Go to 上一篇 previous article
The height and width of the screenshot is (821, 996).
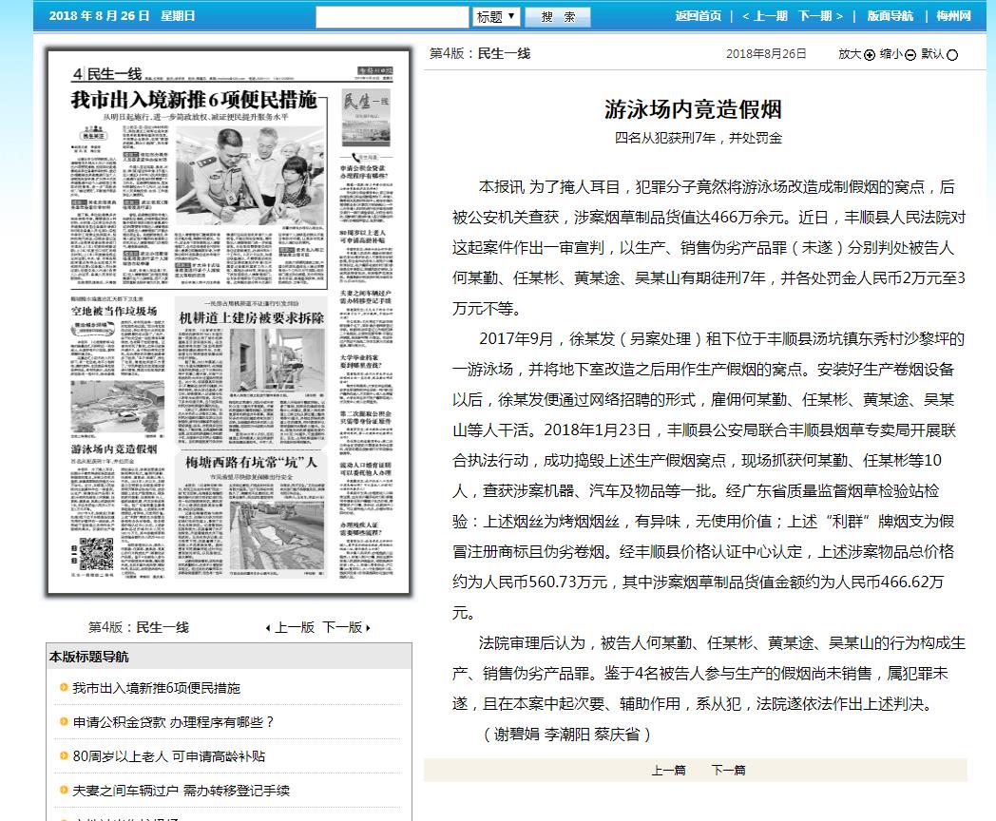(x=668, y=771)
